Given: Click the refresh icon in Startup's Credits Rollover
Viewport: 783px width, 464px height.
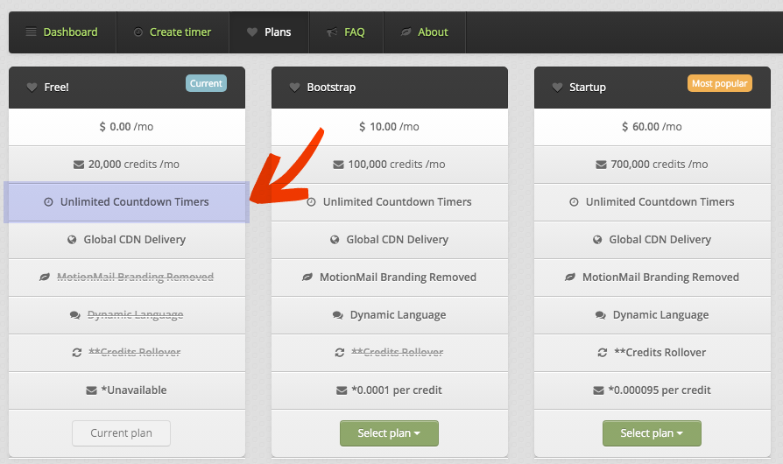Looking at the screenshot, I should tap(602, 353).
